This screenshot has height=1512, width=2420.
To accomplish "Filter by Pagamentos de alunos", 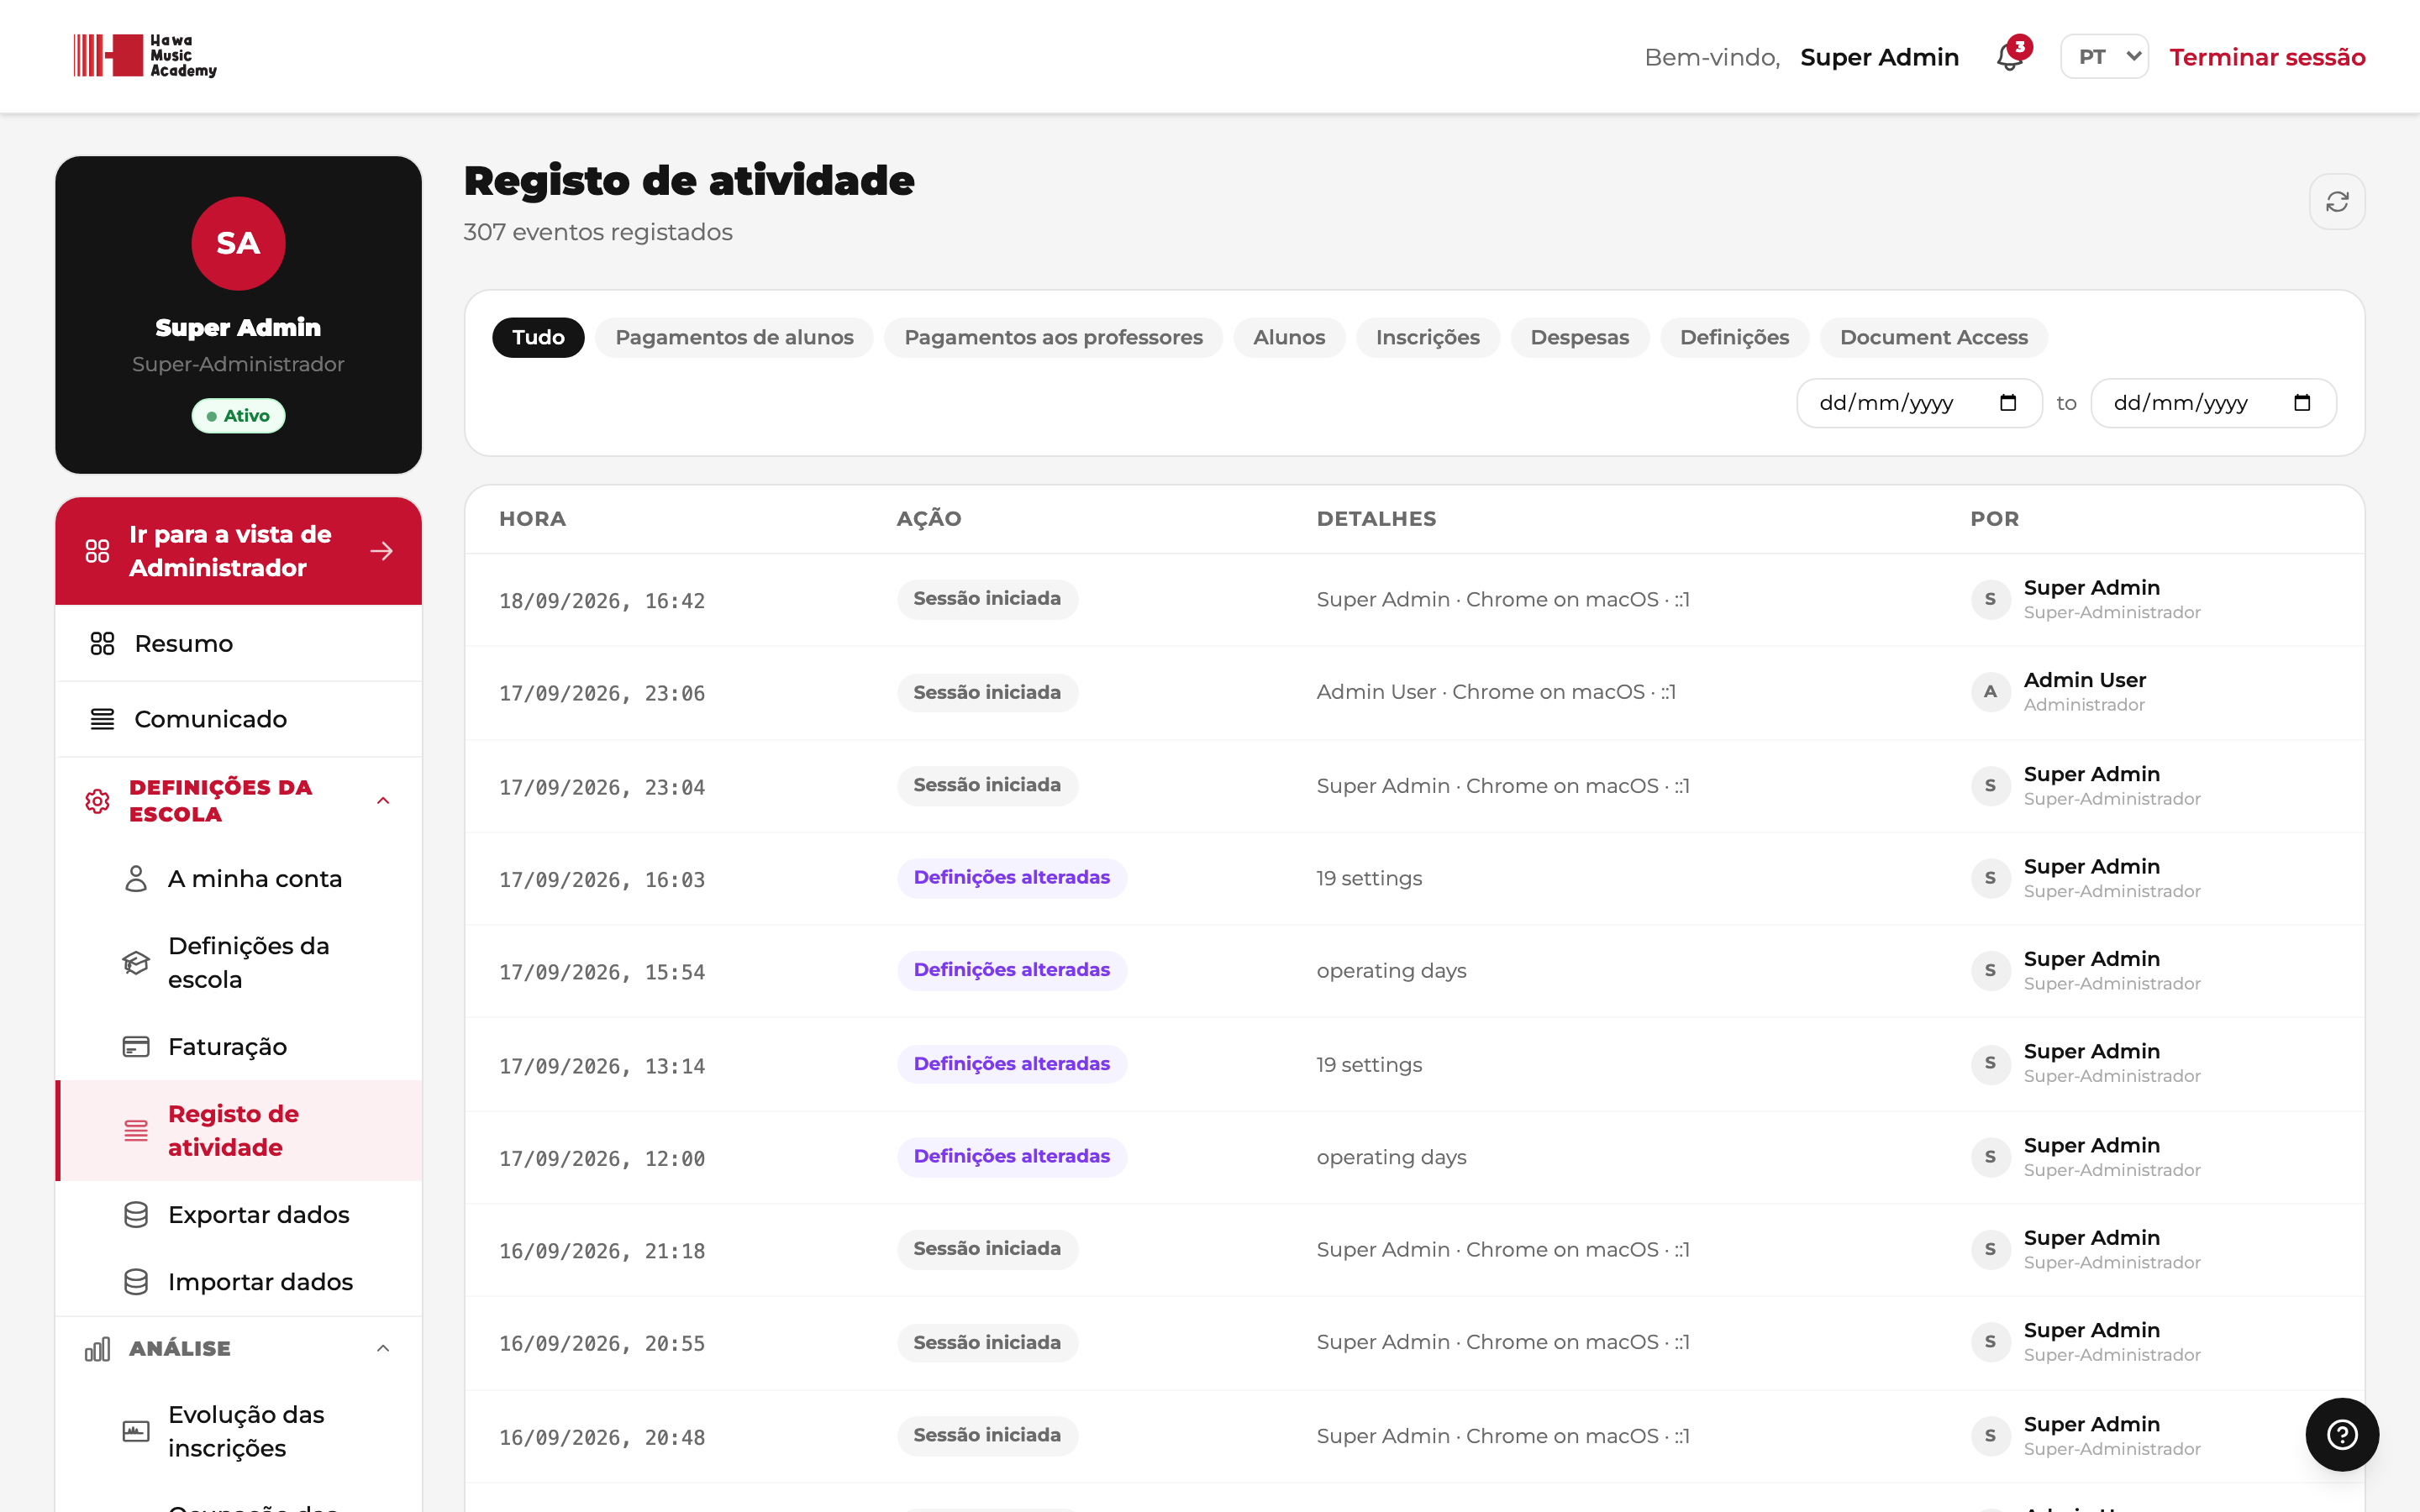I will pyautogui.click(x=734, y=337).
